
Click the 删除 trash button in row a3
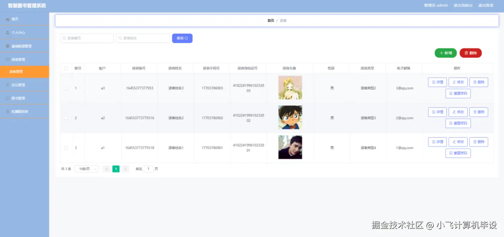[x=479, y=82]
